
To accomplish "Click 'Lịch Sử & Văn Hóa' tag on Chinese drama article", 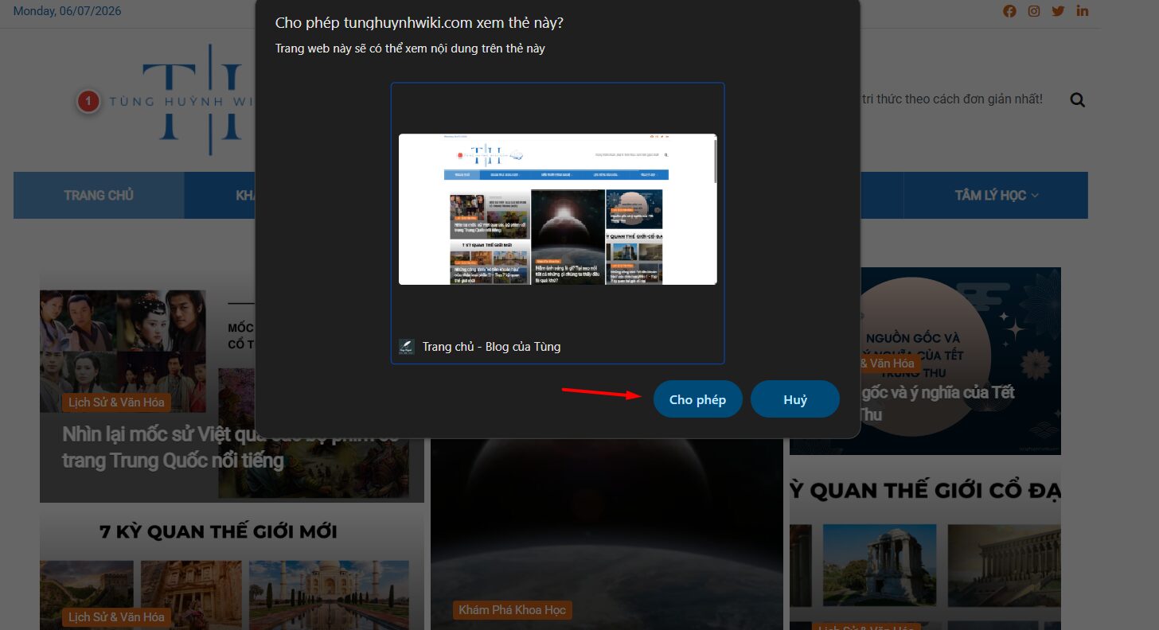I will (116, 402).
